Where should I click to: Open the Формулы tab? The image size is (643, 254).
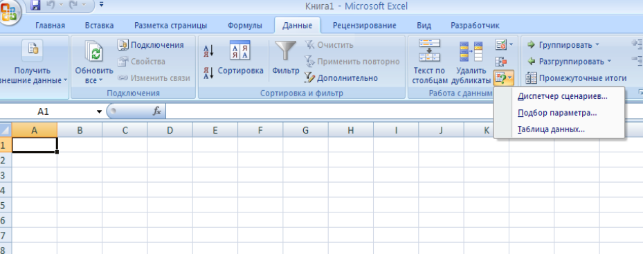[245, 26]
